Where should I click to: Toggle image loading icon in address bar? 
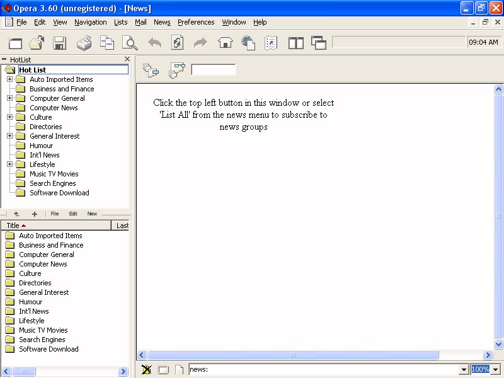147,370
